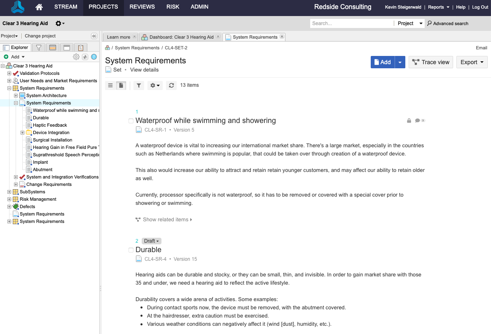This screenshot has height=334, width=491.
Task: Refresh the item list
Action: (171, 85)
